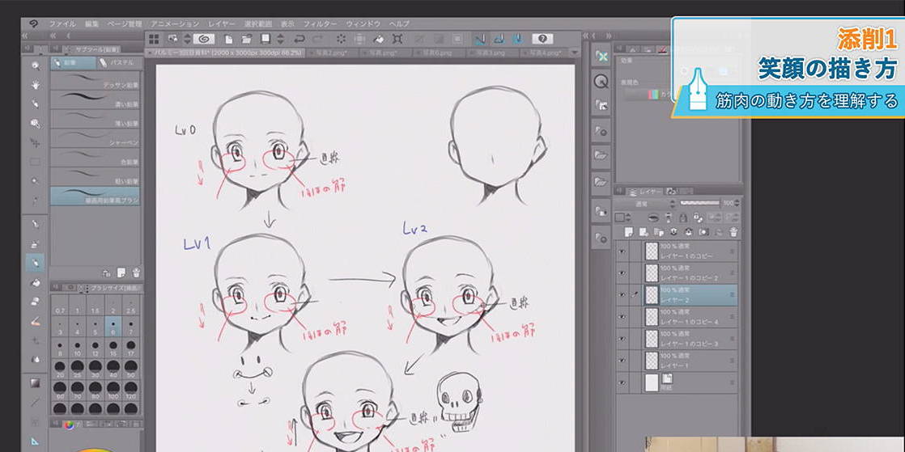Select the Zoom magnifier tool
Image resolution: width=905 pixels, height=452 pixels.
pos(35,65)
